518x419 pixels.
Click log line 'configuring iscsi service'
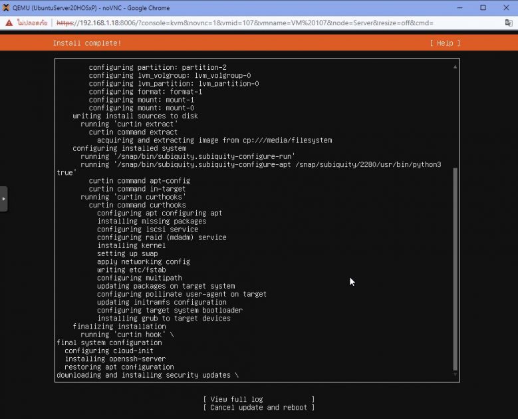click(x=148, y=229)
